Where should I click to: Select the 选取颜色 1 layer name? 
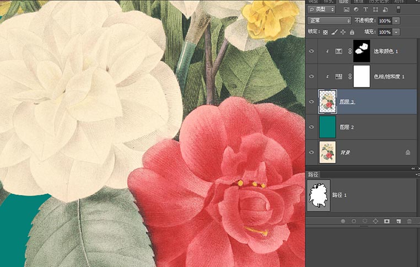[x=386, y=51]
